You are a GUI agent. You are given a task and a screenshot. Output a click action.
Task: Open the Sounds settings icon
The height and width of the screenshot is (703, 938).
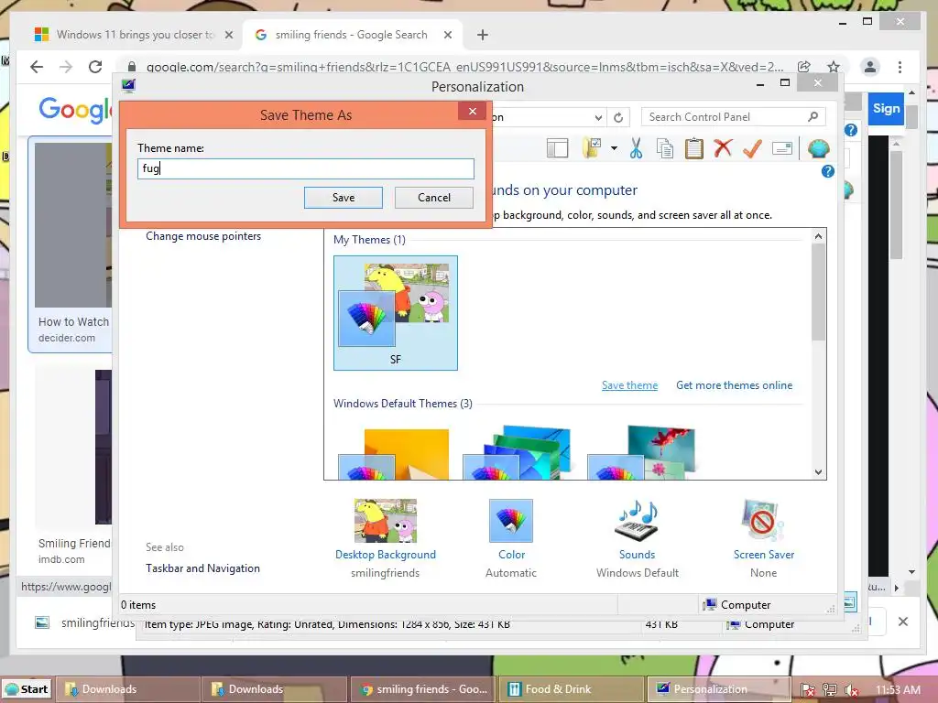(637, 521)
